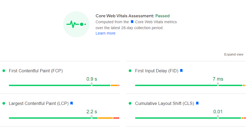Click the FCP 0.9 s distribution marker
The width and height of the screenshot is (252, 133).
tap(92, 84)
